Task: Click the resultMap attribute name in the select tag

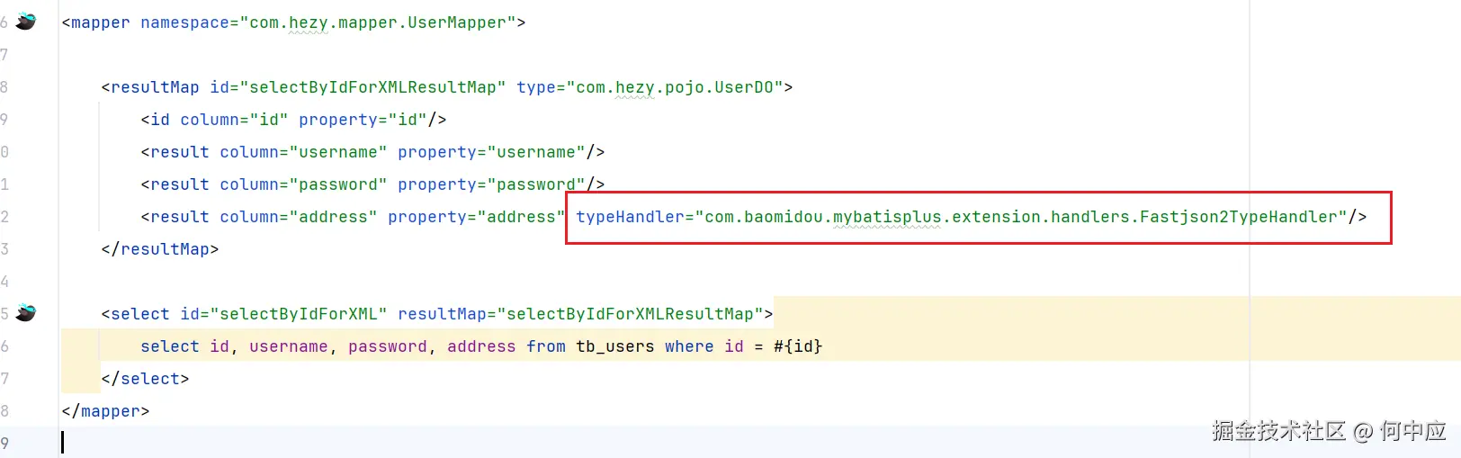Action: [442, 314]
